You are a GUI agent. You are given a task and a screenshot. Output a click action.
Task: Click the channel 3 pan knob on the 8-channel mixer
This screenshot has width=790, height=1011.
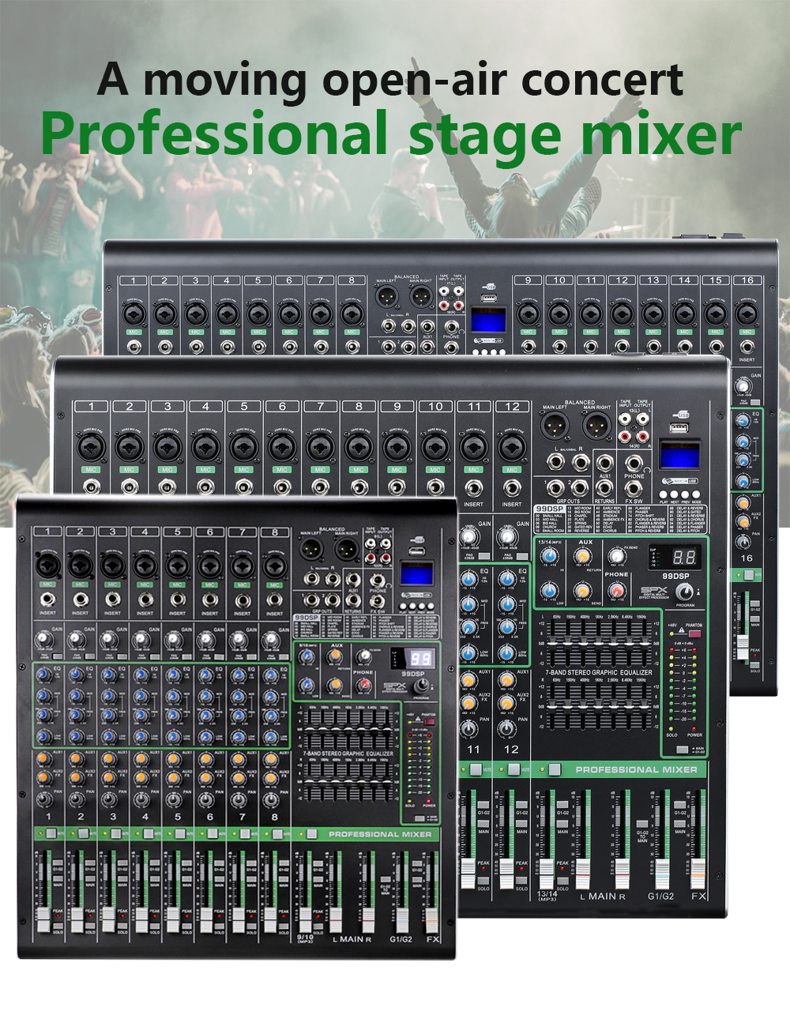[108, 799]
